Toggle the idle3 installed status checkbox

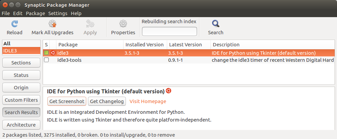[46, 53]
